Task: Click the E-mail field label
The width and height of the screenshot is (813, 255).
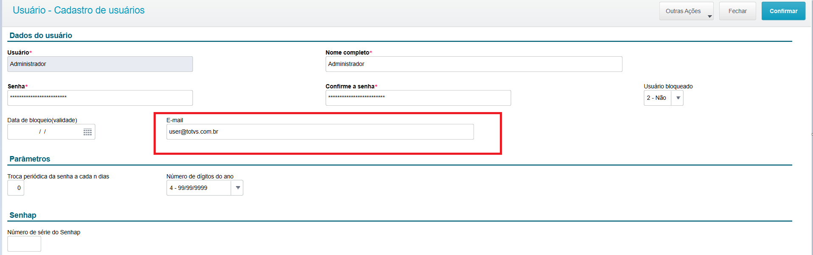Action: coord(175,120)
